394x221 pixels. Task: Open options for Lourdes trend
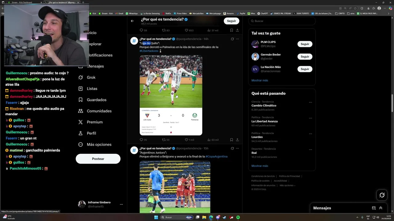[310, 134]
